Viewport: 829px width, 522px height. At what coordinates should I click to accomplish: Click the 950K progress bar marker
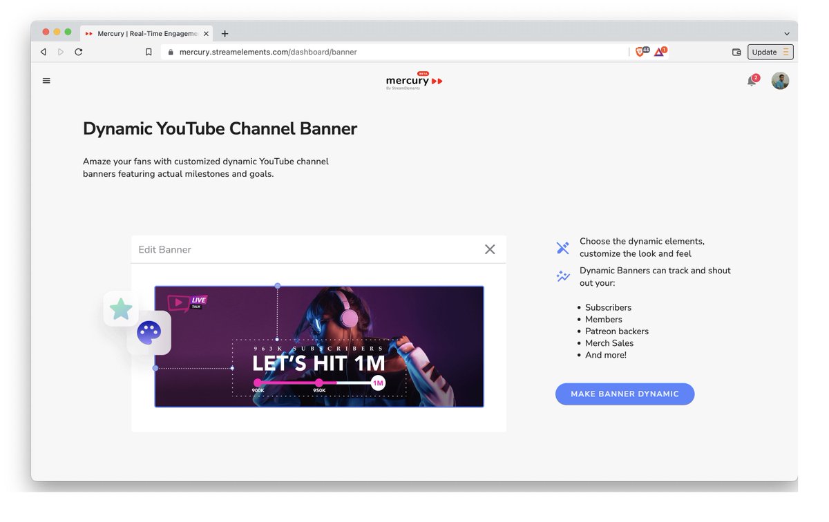coord(318,383)
